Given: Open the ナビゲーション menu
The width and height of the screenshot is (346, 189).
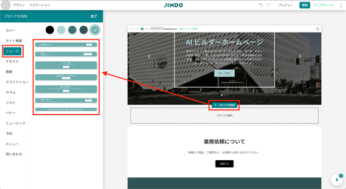Looking at the screenshot, I should (40, 5).
